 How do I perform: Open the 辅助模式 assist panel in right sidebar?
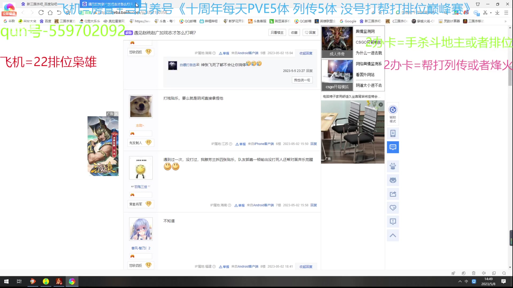[x=393, y=113]
